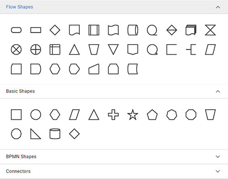Pick the cylinder basic shape
This screenshot has width=228, height=179.
click(x=55, y=134)
